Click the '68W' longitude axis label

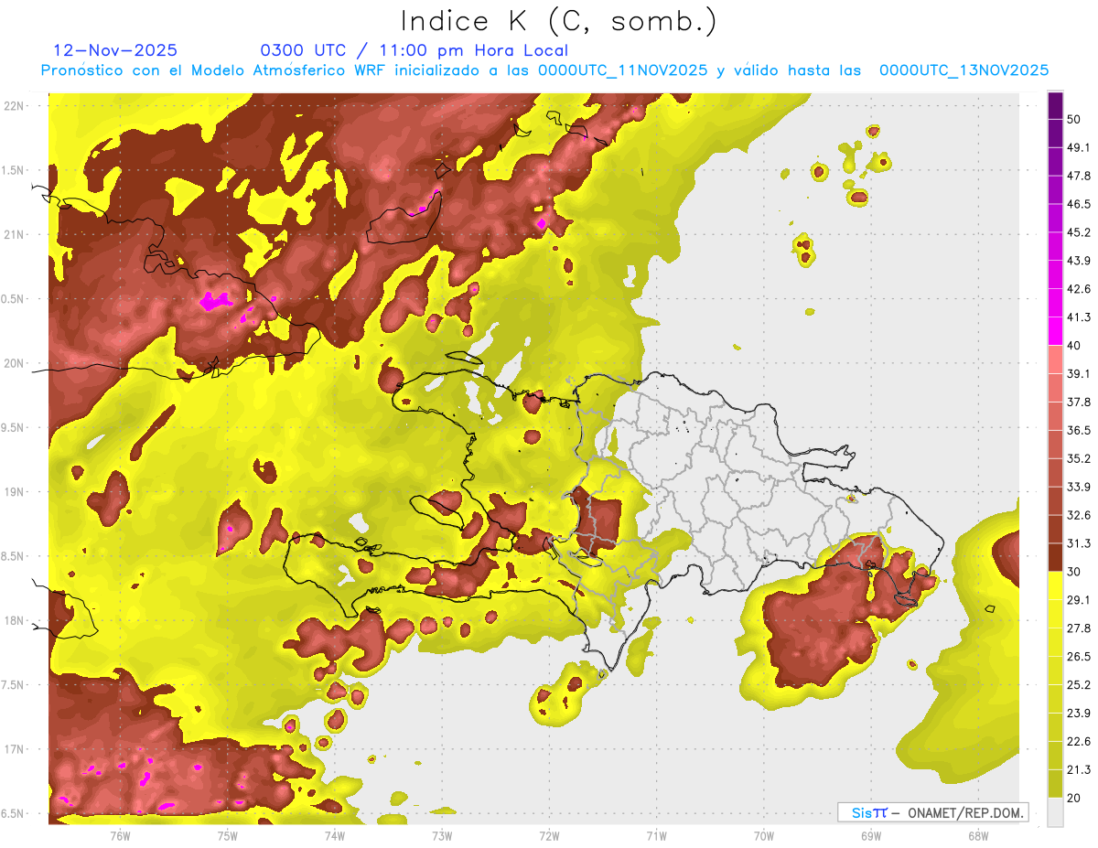coord(978,835)
